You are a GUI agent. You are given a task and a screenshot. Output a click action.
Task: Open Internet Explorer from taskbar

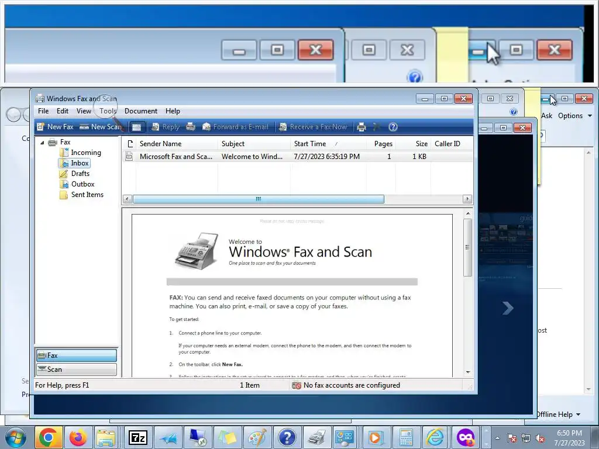click(436, 437)
